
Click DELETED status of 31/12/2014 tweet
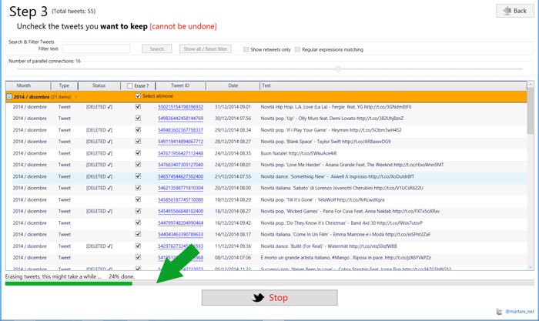coord(99,107)
